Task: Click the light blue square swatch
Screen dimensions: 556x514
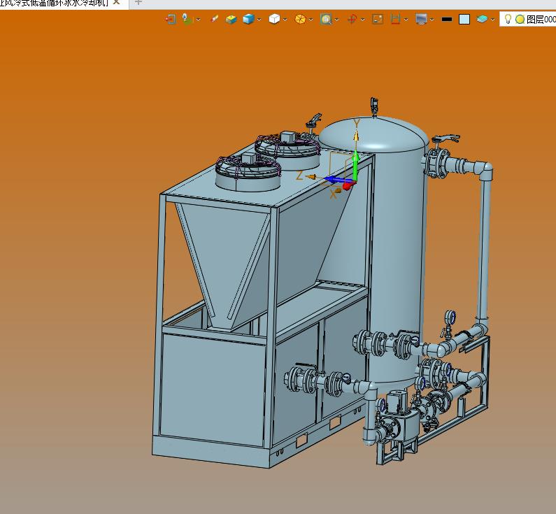Action: tap(464, 19)
